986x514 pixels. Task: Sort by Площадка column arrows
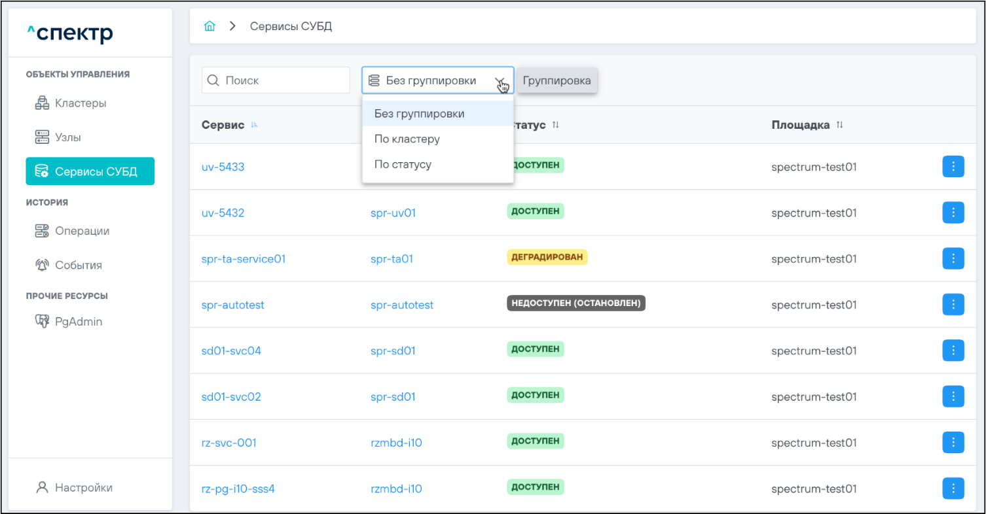click(x=839, y=125)
